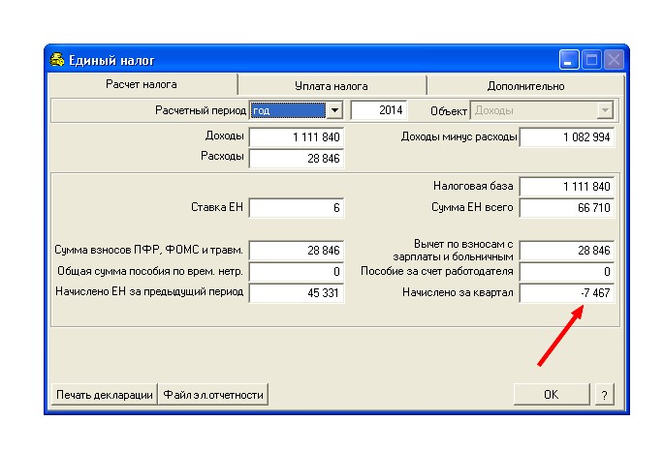Open the Расчет налога tab
Screen dimensions: 664x451
[142, 84]
